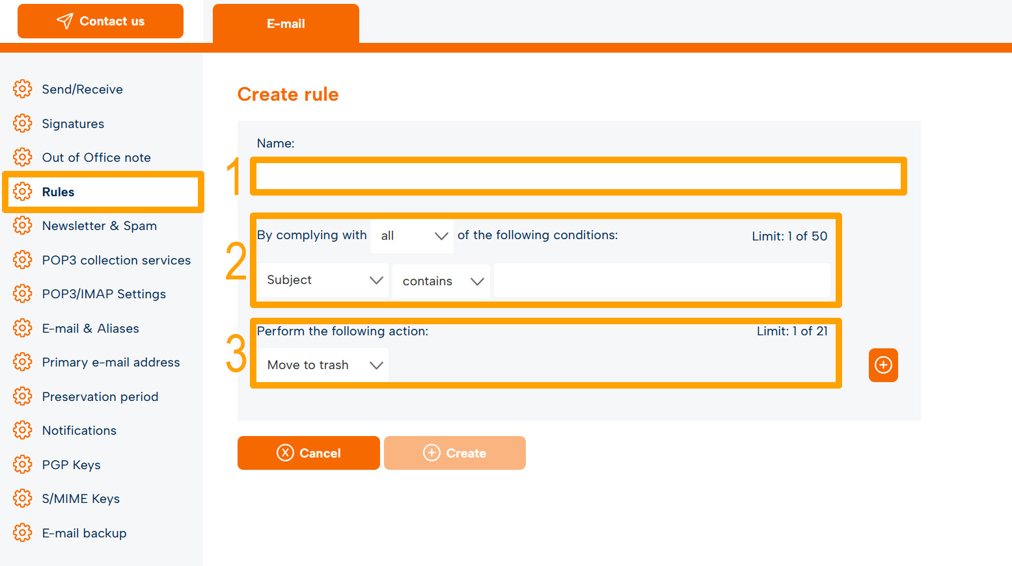Click the gear icon next to PGP Keys

coord(22,465)
